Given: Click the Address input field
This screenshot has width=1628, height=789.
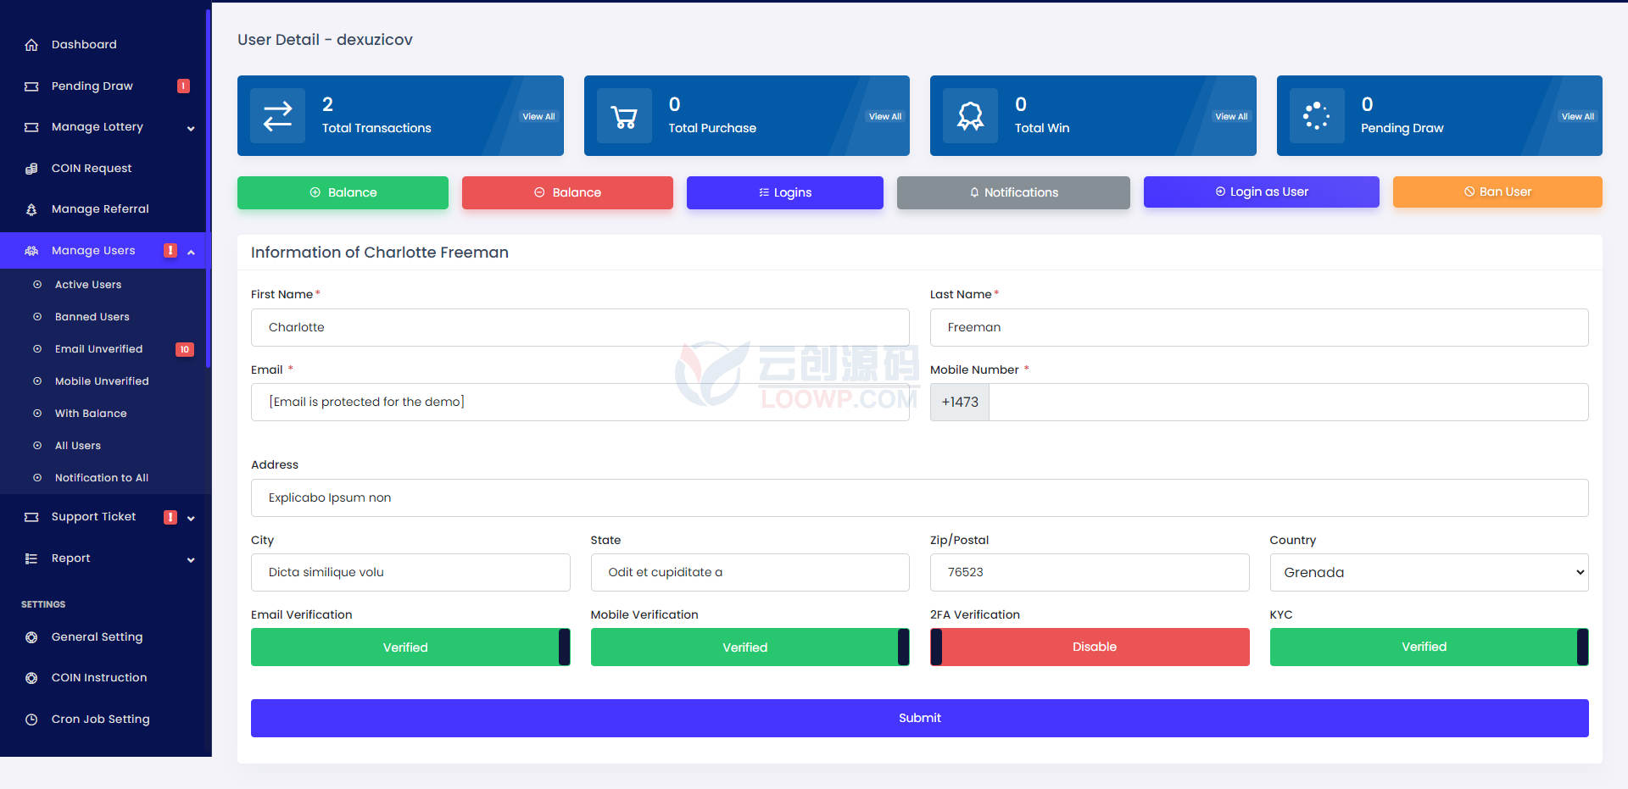Looking at the screenshot, I should [x=920, y=498].
